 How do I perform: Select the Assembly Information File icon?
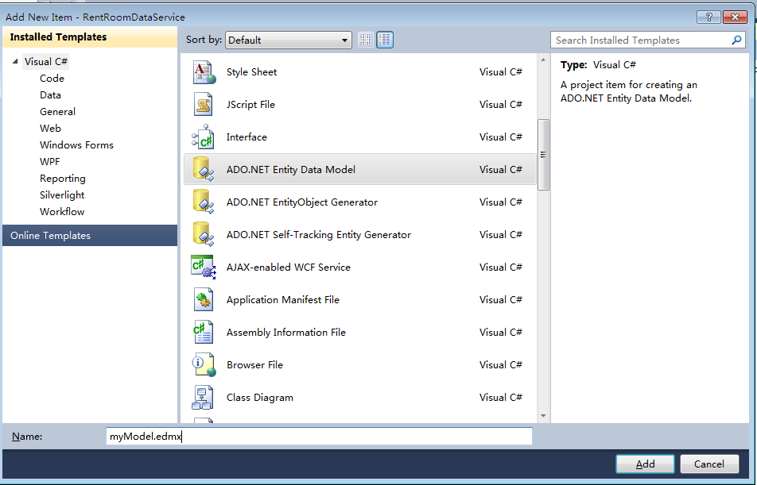pos(204,332)
